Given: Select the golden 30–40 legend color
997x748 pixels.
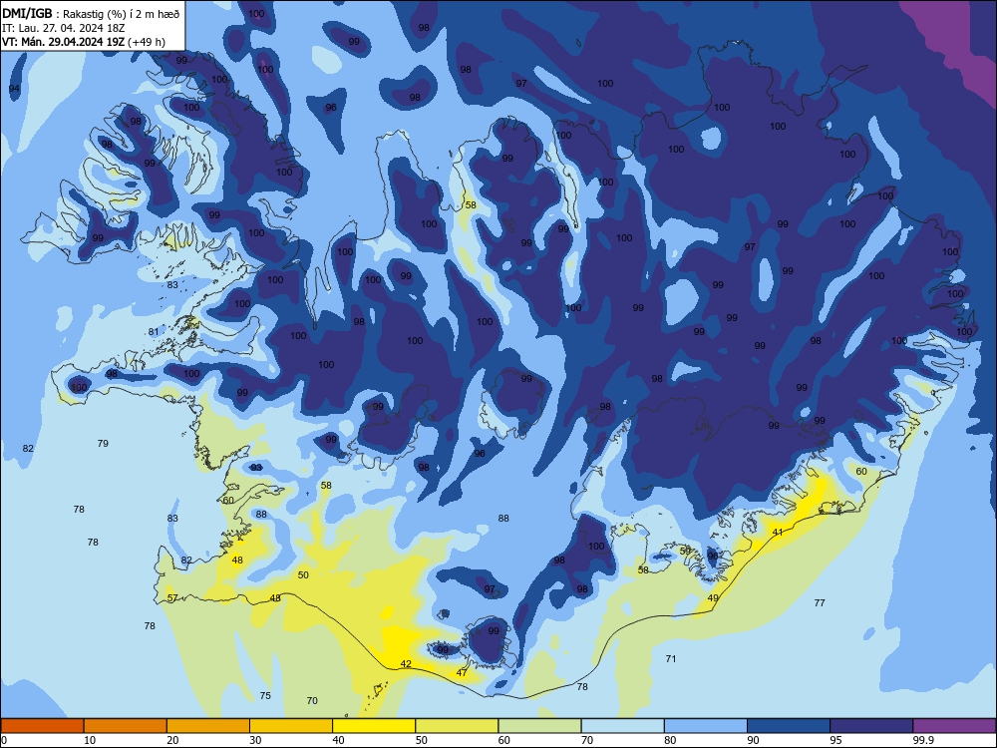Looking at the screenshot, I should point(291,726).
